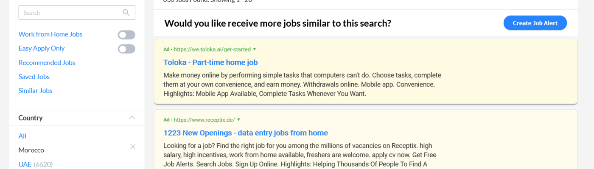Toggle Work from Home Jobs switch

pos(126,35)
